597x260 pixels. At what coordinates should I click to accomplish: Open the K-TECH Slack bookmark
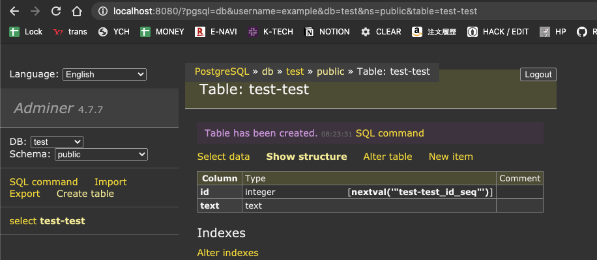tap(270, 32)
